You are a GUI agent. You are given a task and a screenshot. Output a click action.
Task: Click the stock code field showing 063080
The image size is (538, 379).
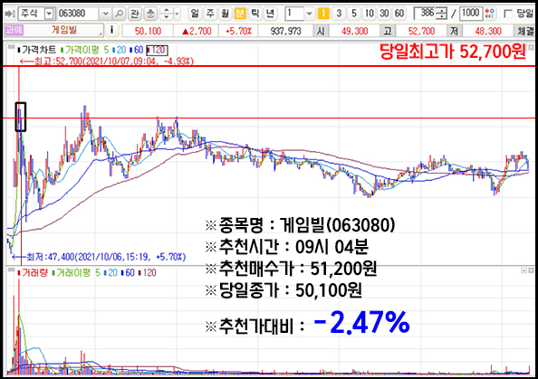[x=78, y=14]
